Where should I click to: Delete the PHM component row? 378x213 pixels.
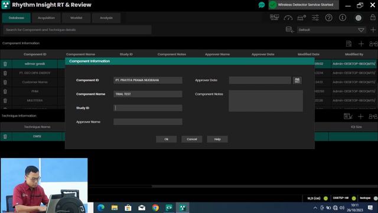(5, 91)
